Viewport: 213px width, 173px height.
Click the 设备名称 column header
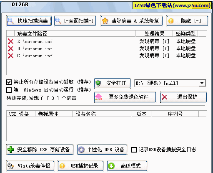click(x=102, y=114)
